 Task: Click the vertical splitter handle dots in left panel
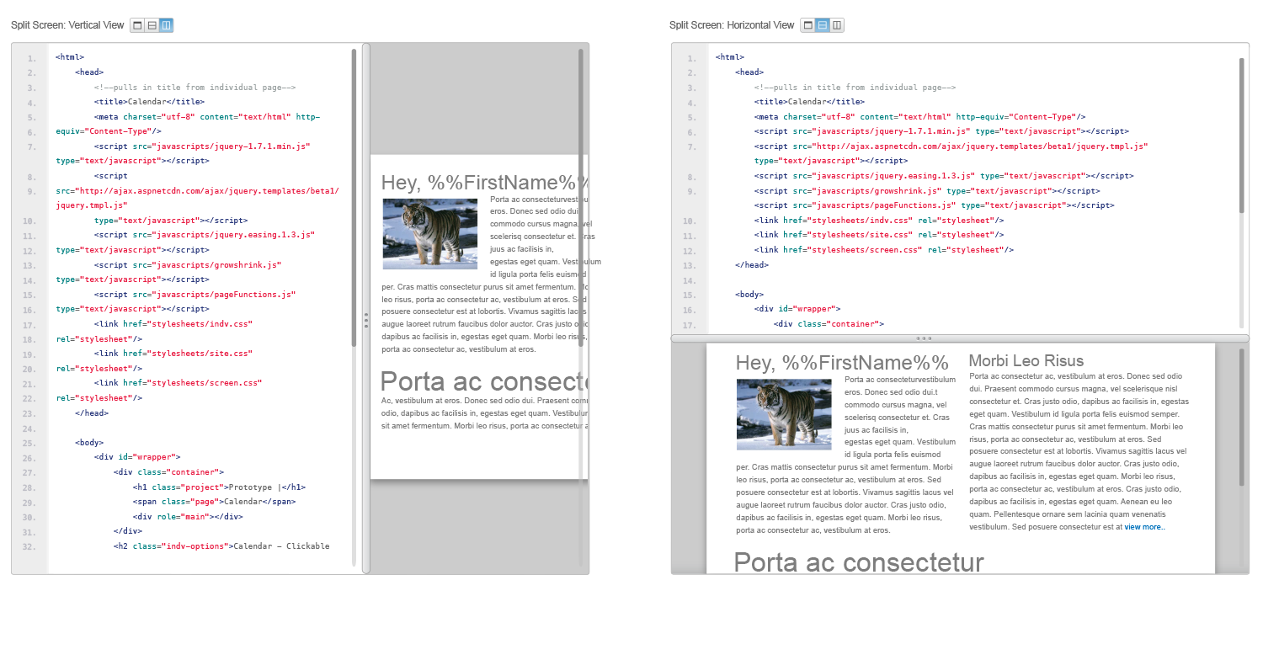(x=366, y=320)
